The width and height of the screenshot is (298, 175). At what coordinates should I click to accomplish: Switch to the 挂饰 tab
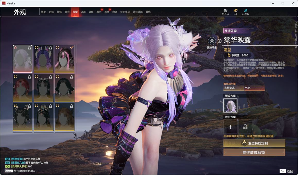tap(59, 12)
